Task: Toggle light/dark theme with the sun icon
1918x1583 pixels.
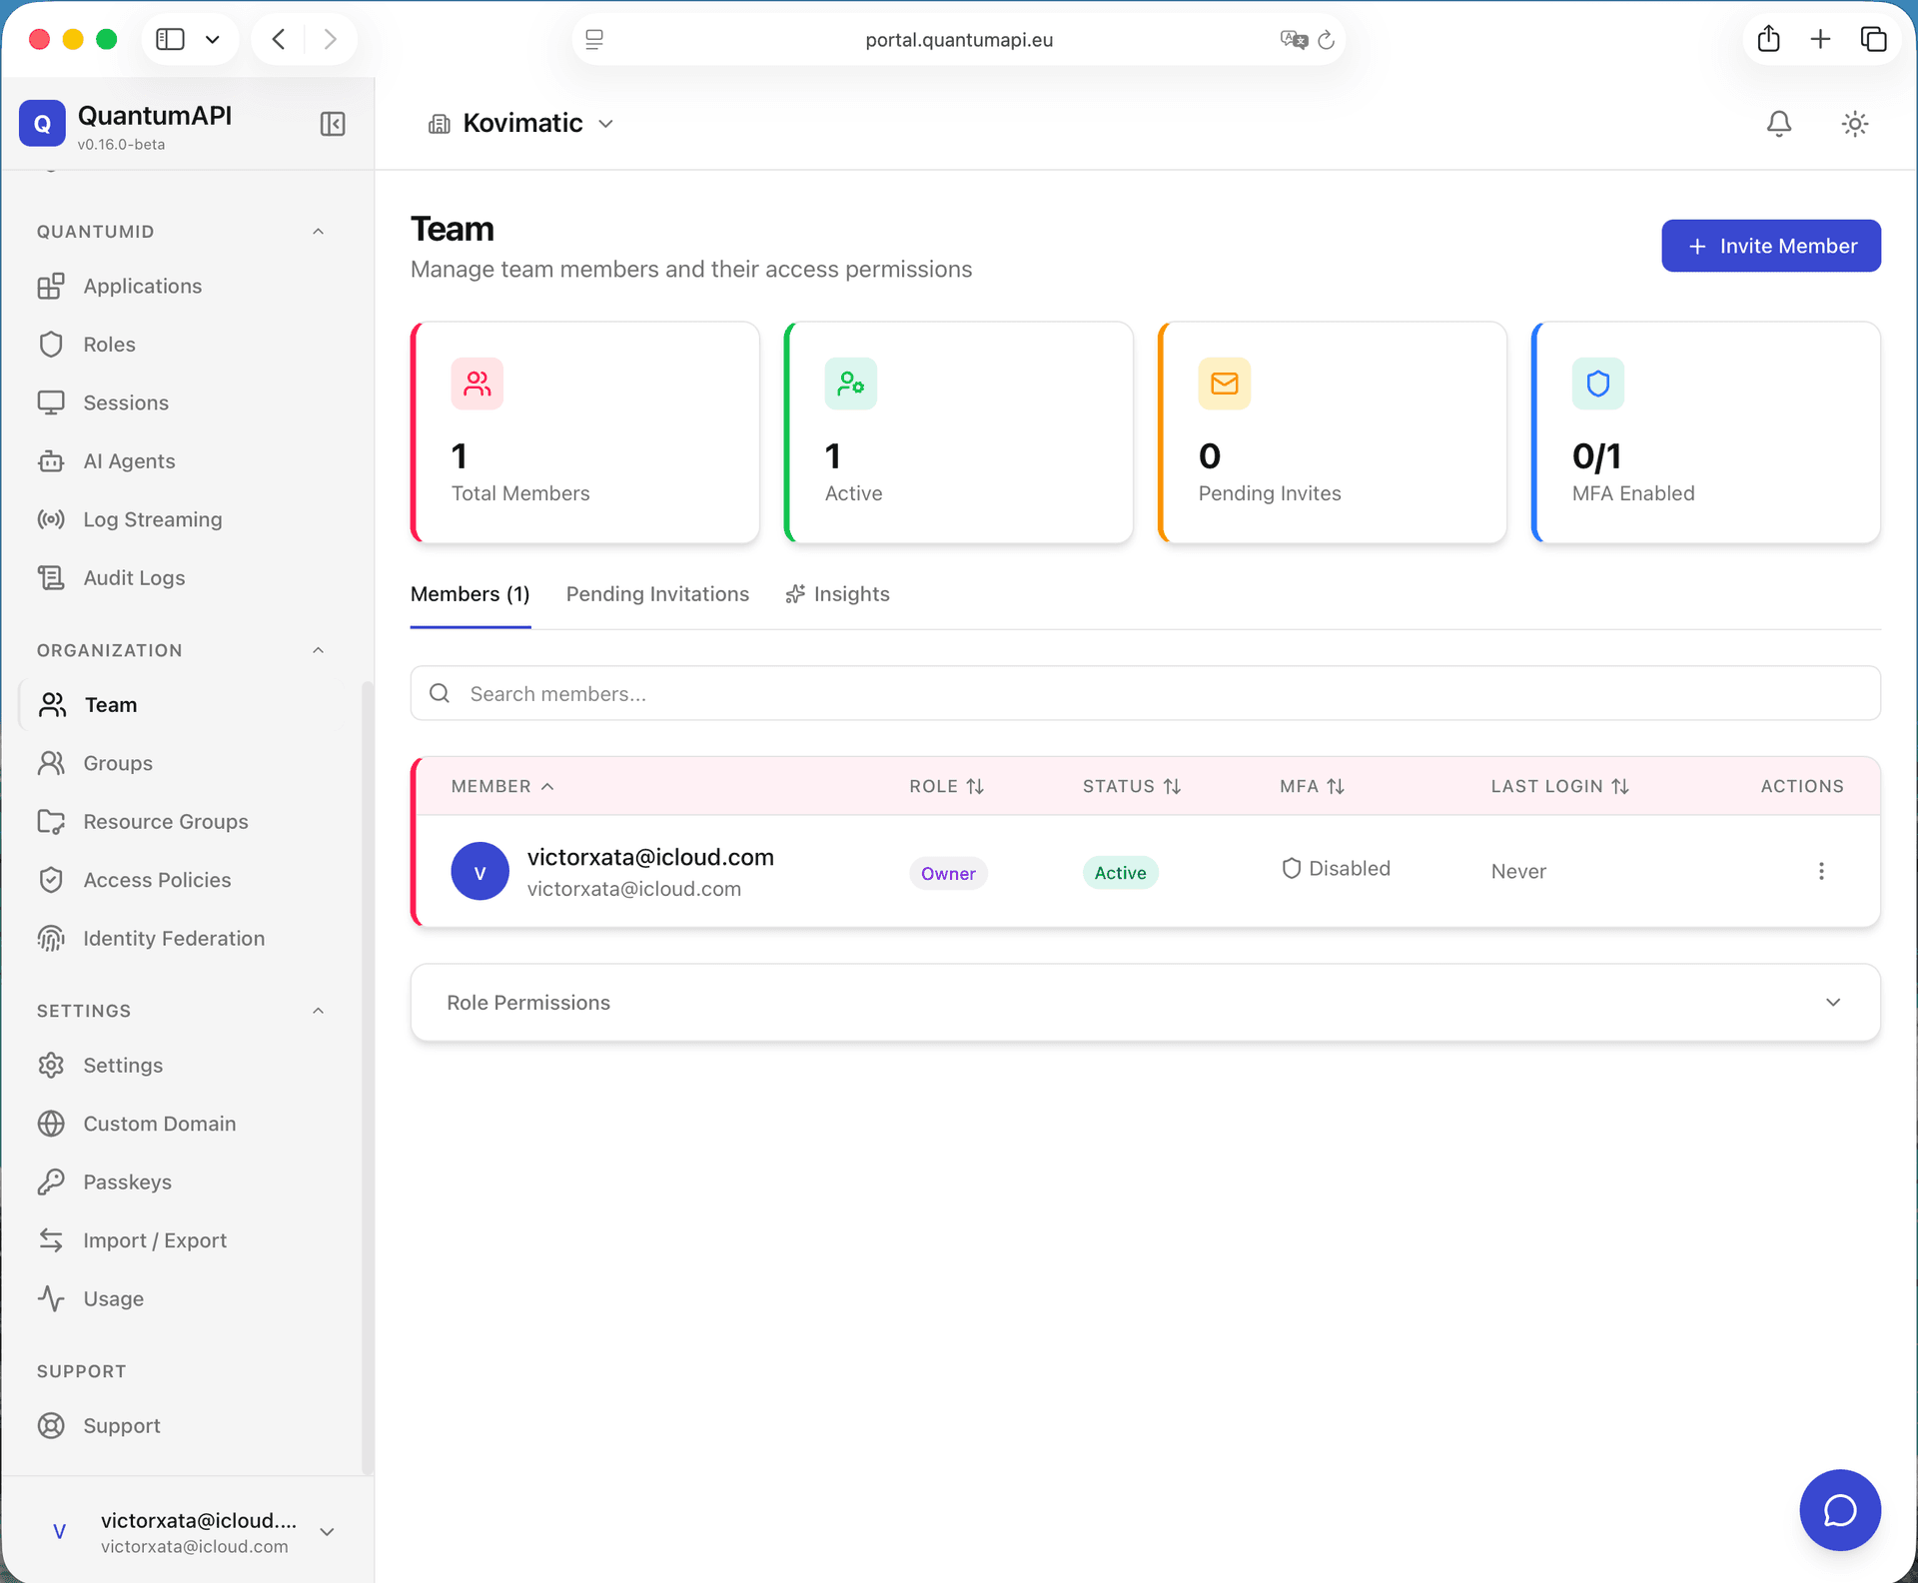Action: tap(1854, 123)
